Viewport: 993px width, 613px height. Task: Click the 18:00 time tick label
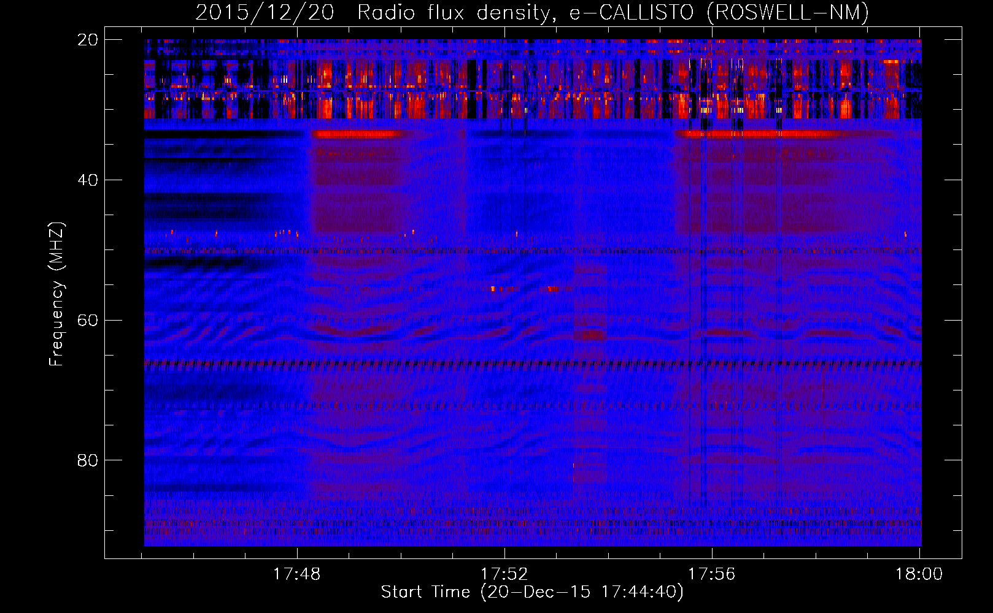(919, 574)
